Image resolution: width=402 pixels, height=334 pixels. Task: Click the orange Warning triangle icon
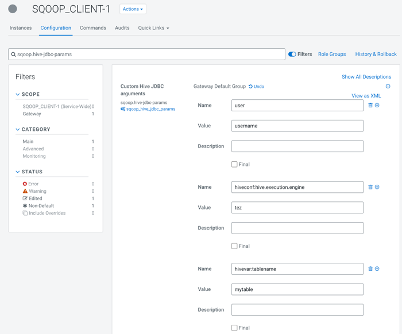point(25,191)
